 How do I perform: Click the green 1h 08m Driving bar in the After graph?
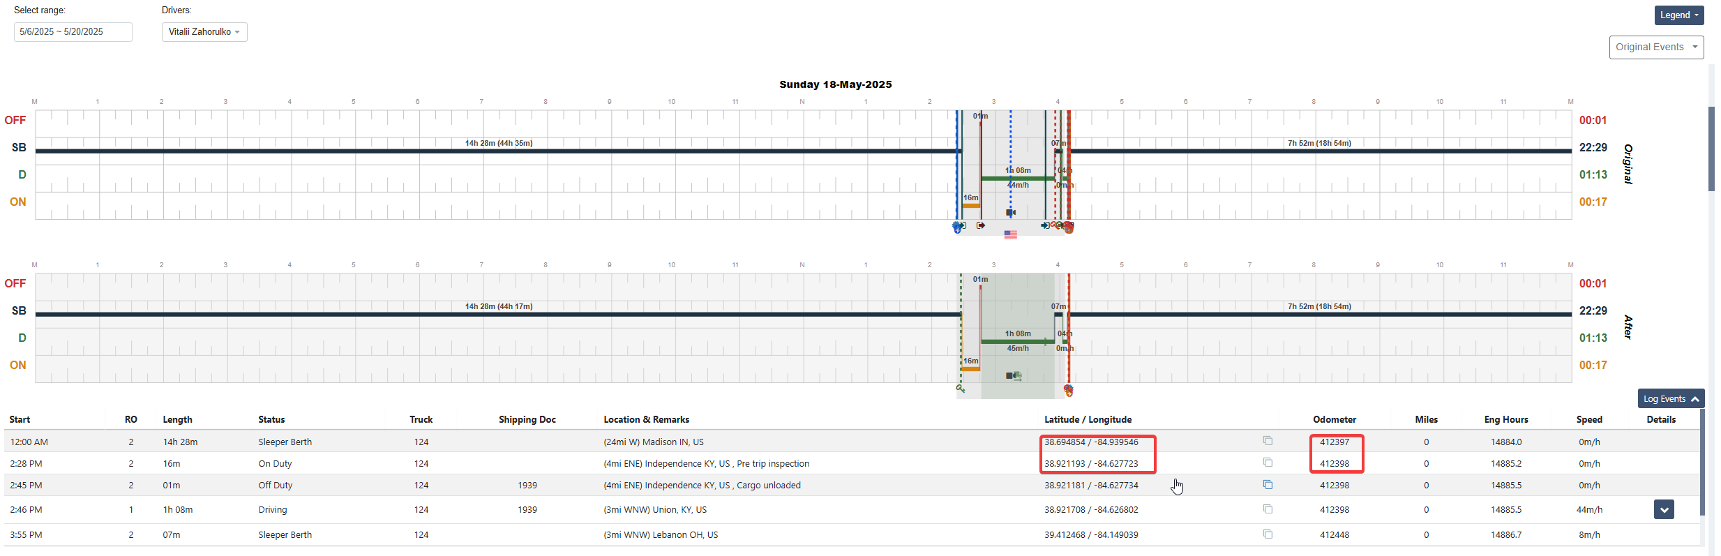coord(1018,342)
